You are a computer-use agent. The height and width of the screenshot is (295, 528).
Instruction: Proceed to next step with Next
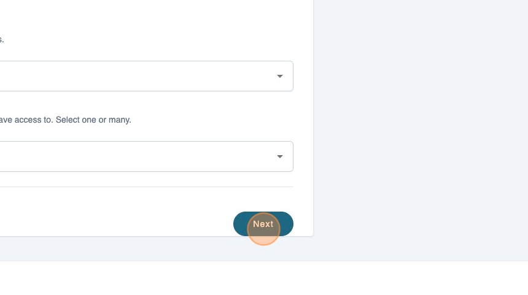(263, 224)
